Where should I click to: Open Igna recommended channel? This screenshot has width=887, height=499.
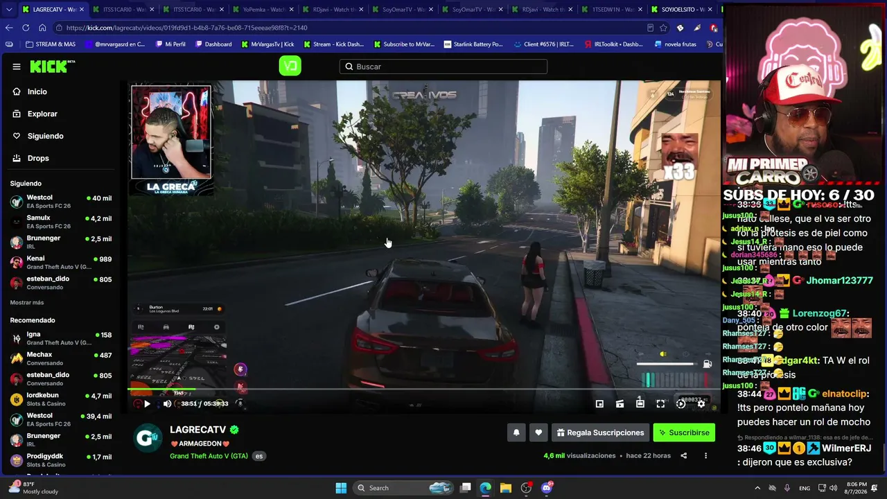61,338
